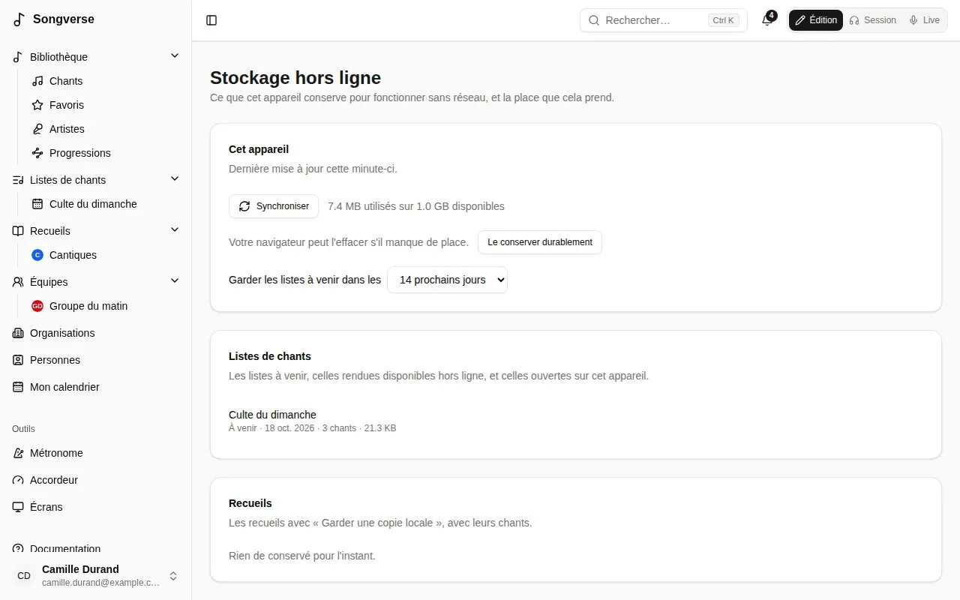
Task: Click the Équipes people icon
Action: click(18, 282)
